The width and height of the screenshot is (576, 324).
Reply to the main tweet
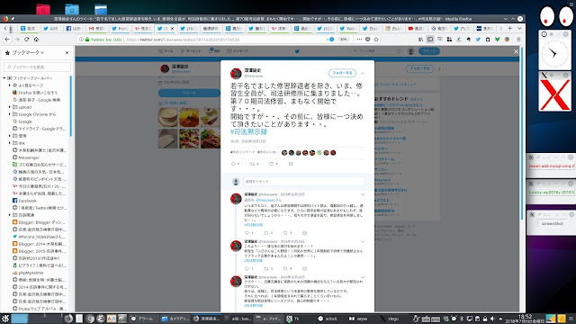point(233,164)
